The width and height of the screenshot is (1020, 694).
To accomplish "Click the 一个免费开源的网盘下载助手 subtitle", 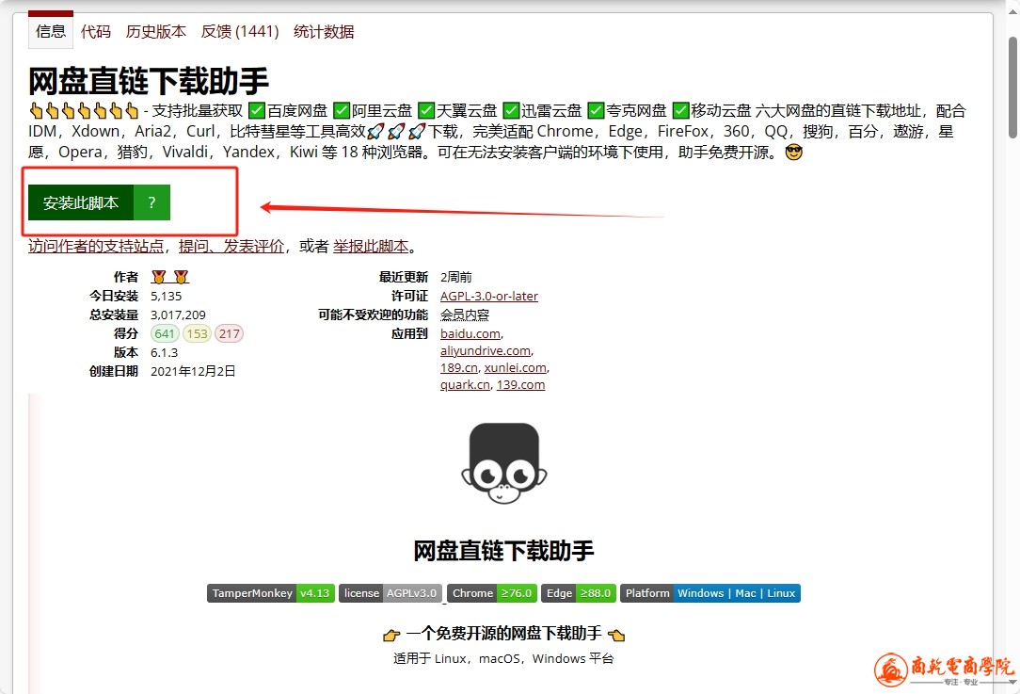I will point(504,634).
